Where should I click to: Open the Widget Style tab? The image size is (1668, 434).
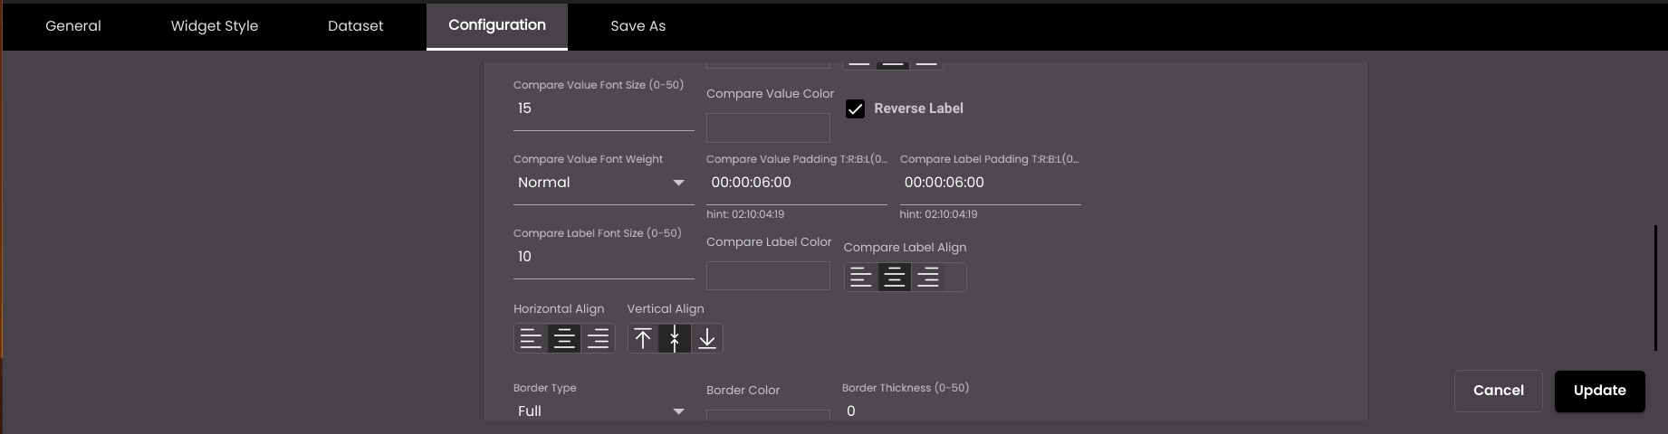tap(215, 26)
